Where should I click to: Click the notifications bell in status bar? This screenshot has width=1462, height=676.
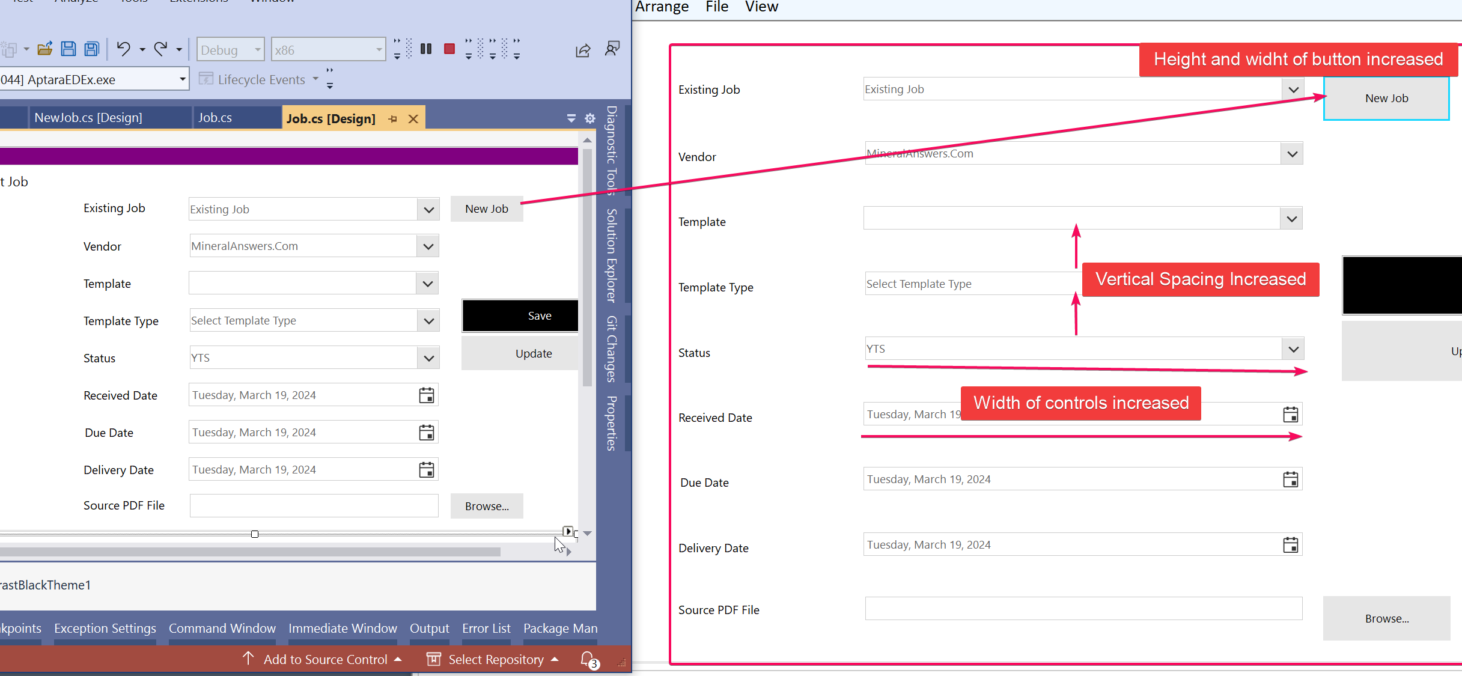tap(588, 659)
